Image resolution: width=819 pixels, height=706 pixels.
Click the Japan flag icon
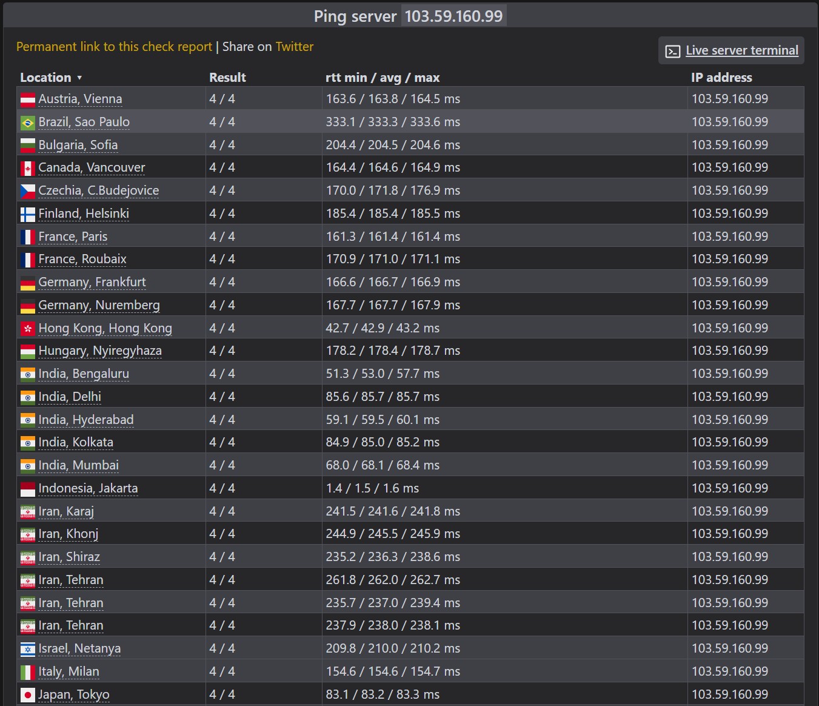coord(28,695)
